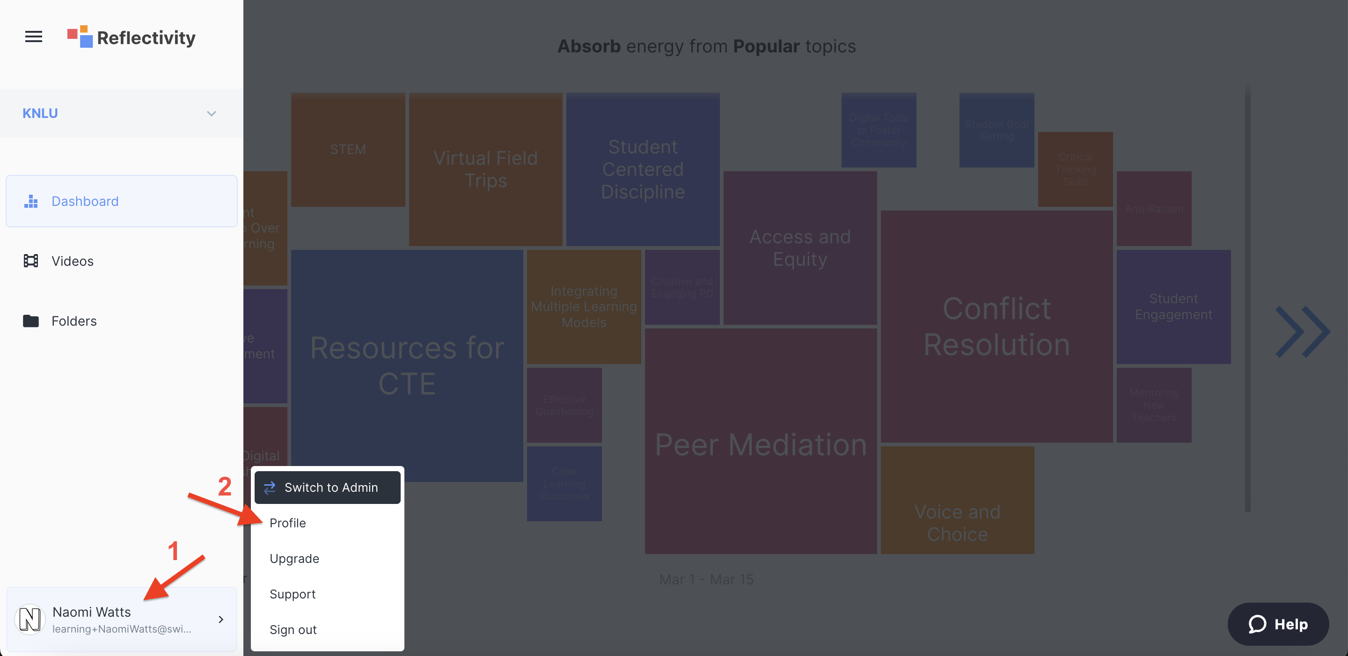
Task: Open the Conflict Resolution topic tile
Action: click(996, 327)
